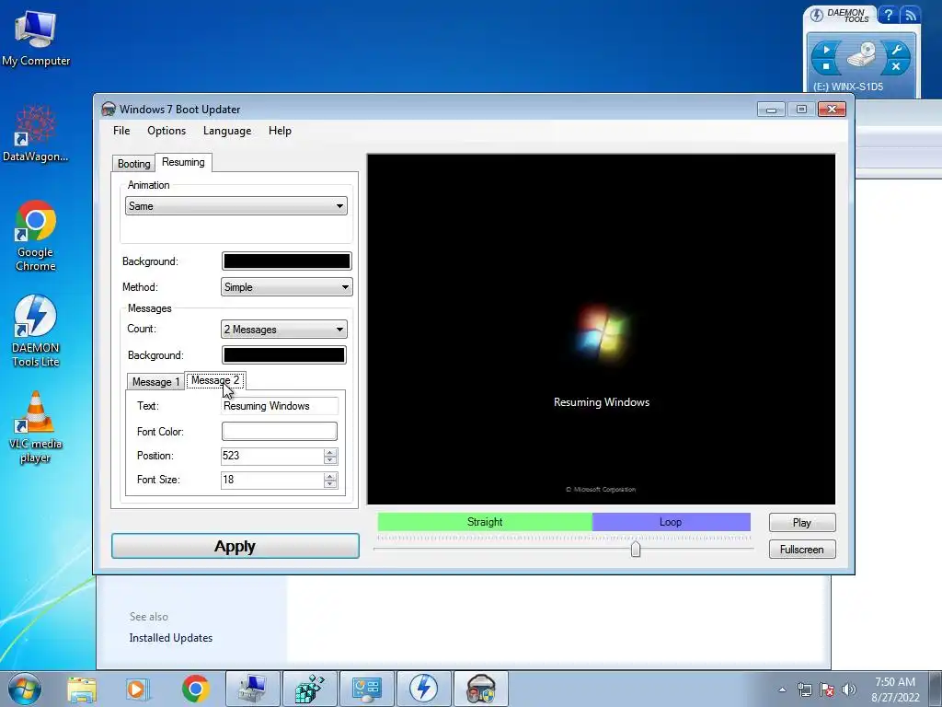Viewport: 942px width, 707px height.
Task: Click the wrench settings icon in DAEMON Tools gadget
Action: pyautogui.click(x=896, y=50)
